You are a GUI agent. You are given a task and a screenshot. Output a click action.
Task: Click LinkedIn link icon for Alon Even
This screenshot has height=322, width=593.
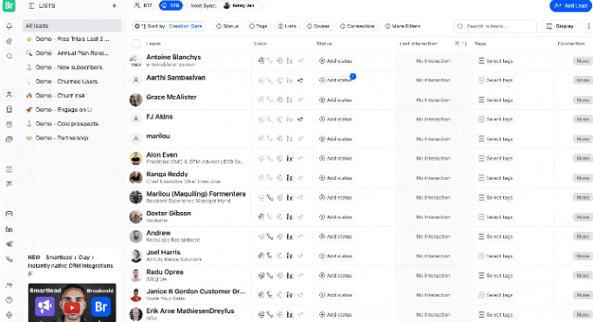(x=290, y=159)
